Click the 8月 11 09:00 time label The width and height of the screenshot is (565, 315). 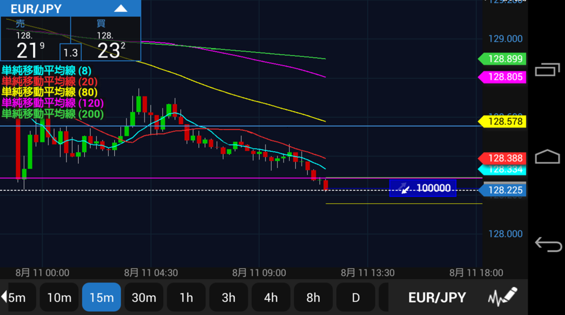click(x=259, y=273)
